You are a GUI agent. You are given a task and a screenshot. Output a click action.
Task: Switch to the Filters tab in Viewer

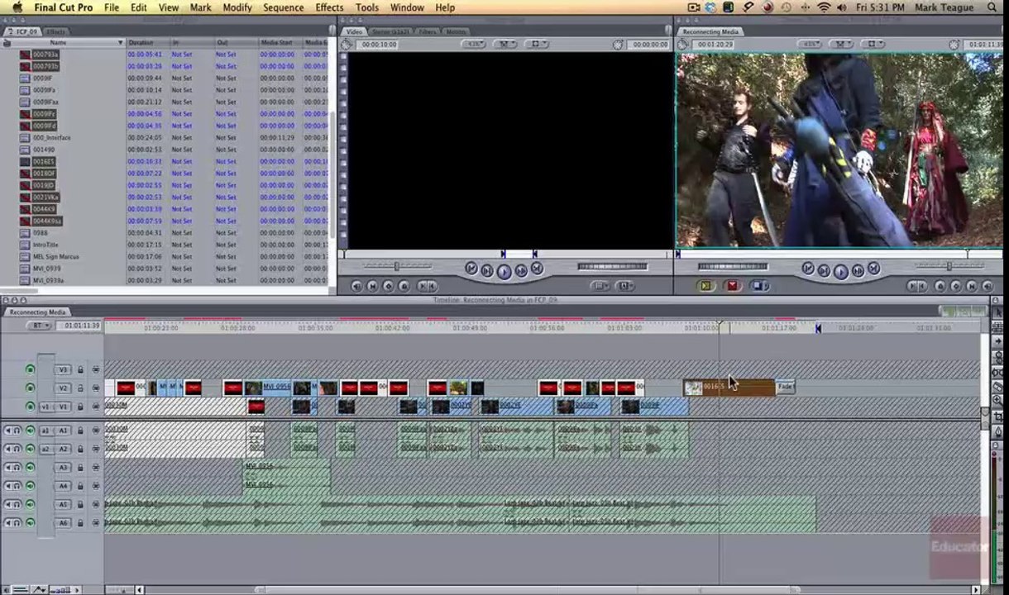pyautogui.click(x=427, y=31)
